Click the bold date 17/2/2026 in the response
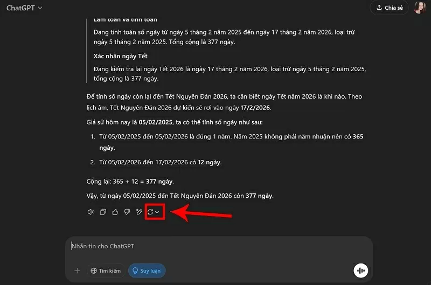Image resolution: width=431 pixels, height=285 pixels. pos(254,108)
